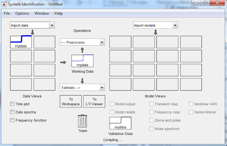The image size is (227, 146).
Task: Maximize the System Identification window
Action: 205,3
